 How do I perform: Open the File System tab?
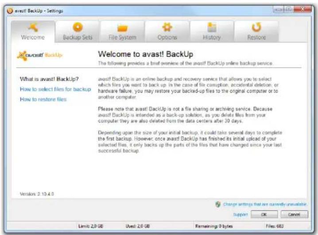point(122,31)
